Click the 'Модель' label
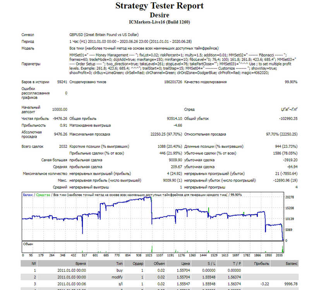The height and width of the screenshot is (290, 336). click(27, 48)
